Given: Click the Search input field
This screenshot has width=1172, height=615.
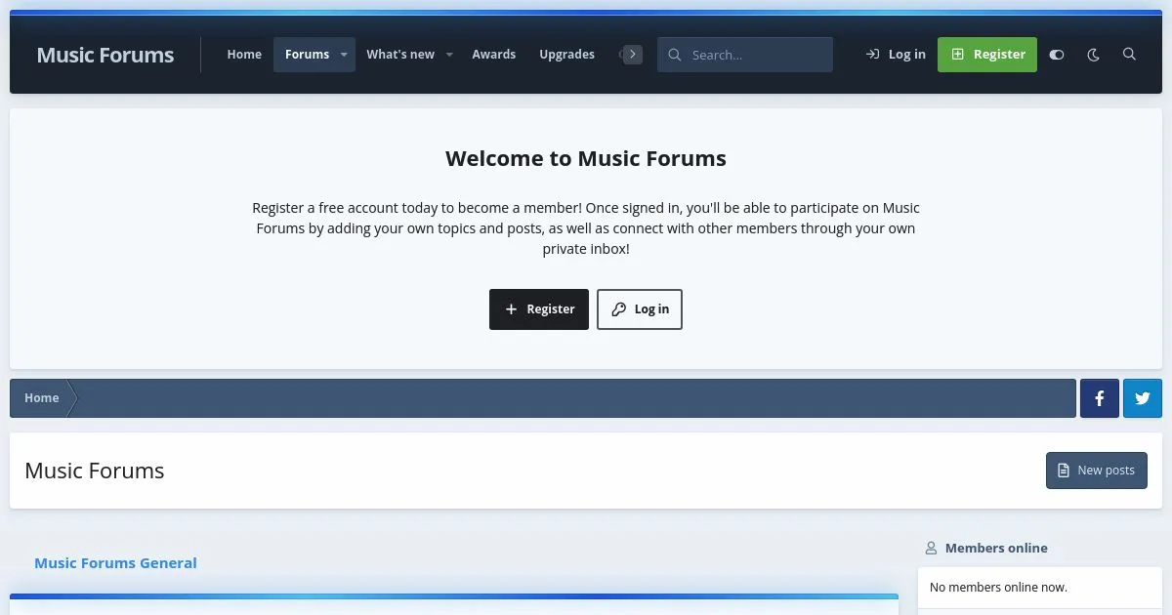Looking at the screenshot, I should click(x=757, y=55).
